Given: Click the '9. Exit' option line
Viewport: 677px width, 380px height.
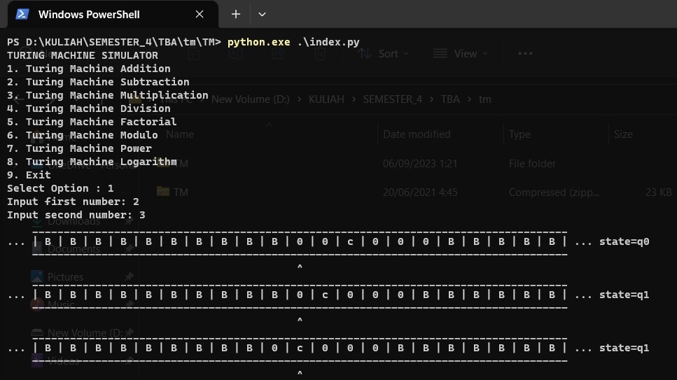Looking at the screenshot, I should [29, 175].
